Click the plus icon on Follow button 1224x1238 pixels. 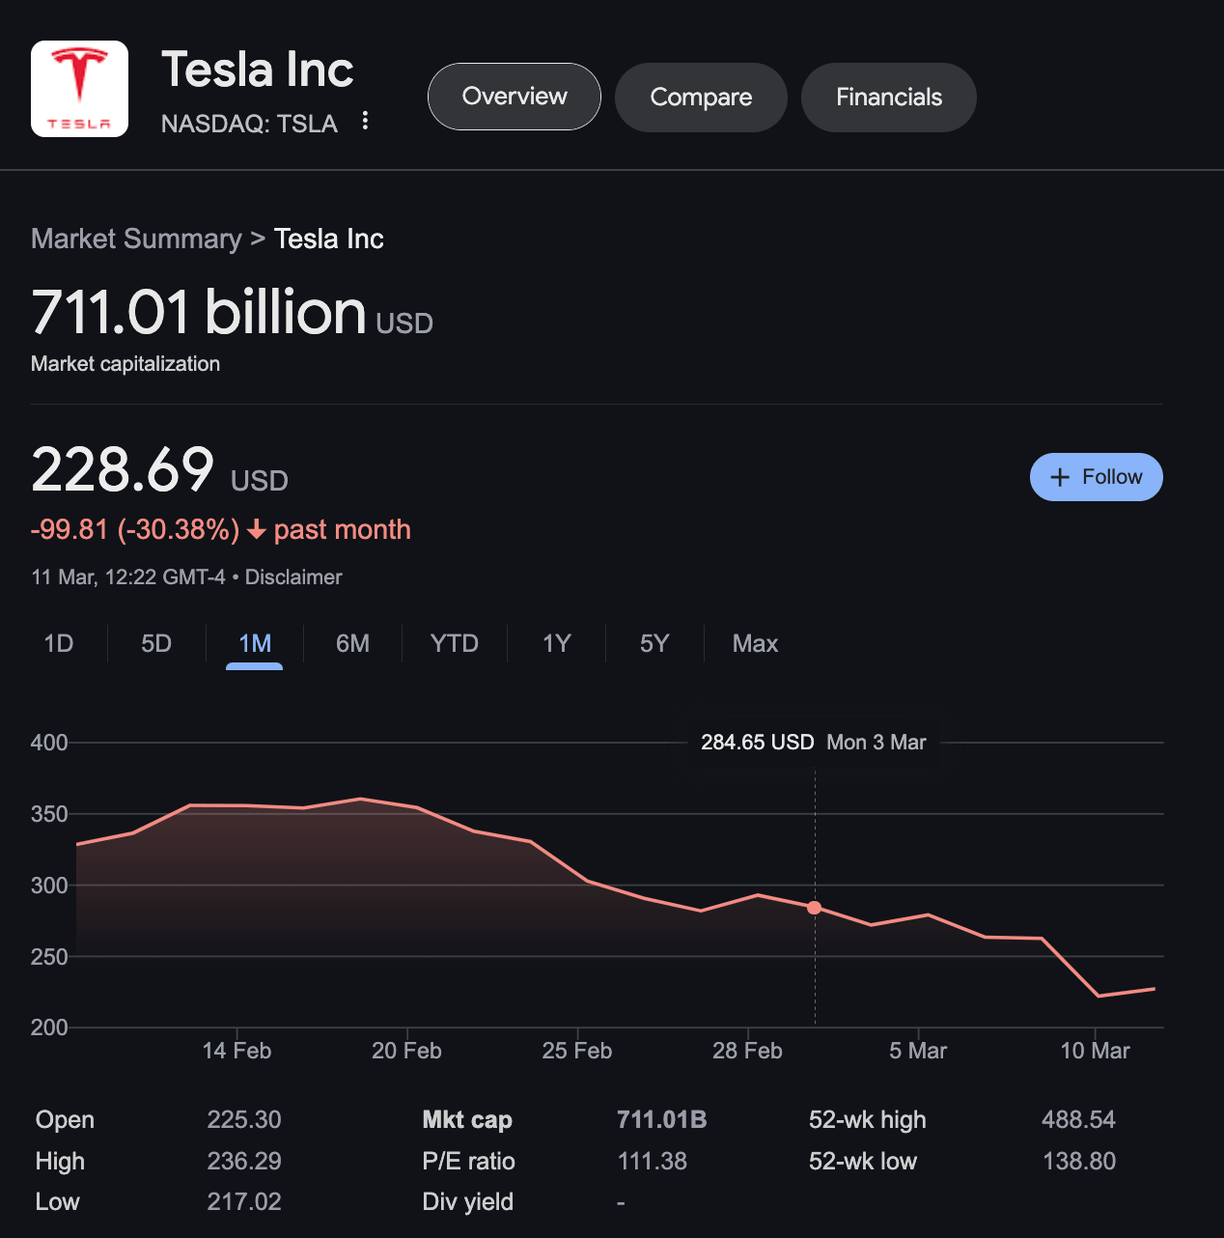tap(1059, 477)
